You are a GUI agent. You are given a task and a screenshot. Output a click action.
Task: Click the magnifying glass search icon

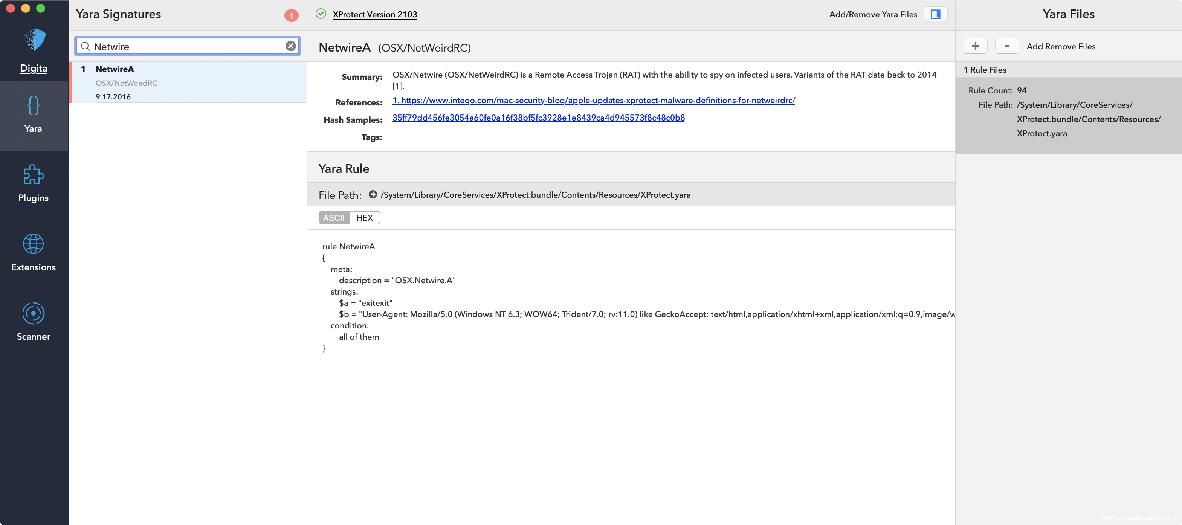(x=86, y=46)
